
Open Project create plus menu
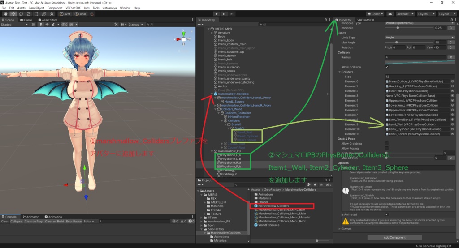point(200,185)
